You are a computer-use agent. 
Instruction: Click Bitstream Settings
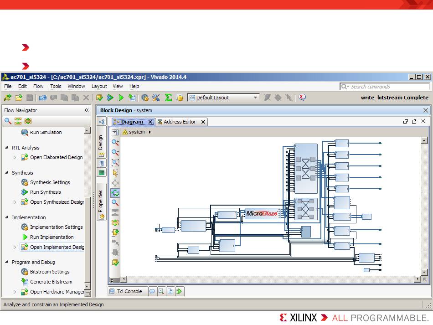50,272
